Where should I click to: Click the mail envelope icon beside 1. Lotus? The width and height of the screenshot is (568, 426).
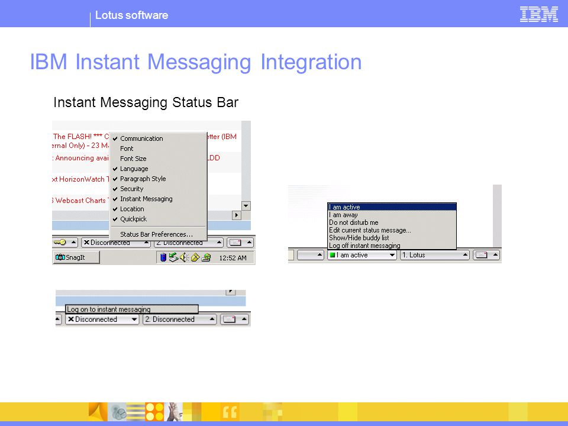481,255
